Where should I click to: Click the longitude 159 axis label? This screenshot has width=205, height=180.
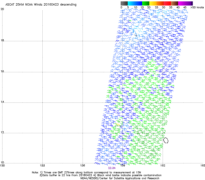pyautogui.click(x=123, y=166)
